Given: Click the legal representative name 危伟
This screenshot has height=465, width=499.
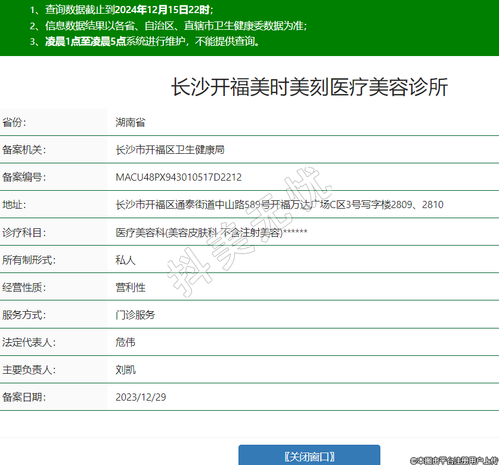Looking at the screenshot, I should pos(125,342).
